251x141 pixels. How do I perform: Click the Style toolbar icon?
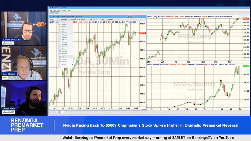point(88,19)
